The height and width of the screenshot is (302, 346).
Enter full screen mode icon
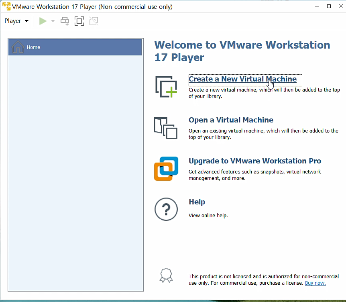click(x=79, y=21)
